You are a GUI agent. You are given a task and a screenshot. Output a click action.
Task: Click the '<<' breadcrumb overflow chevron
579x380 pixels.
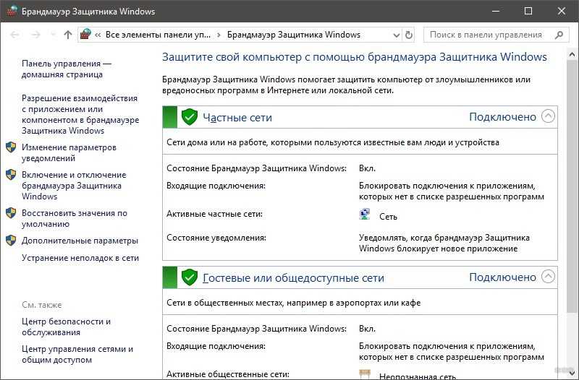tap(98, 35)
